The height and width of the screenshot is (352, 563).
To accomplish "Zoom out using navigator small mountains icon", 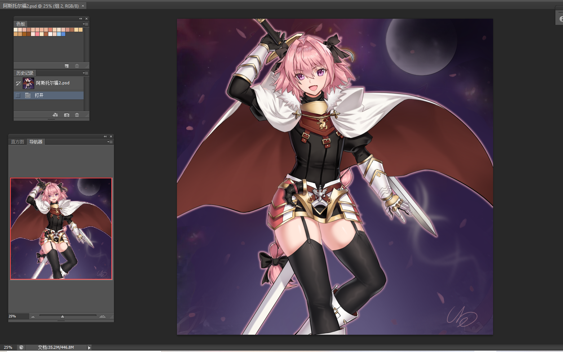I will tap(33, 316).
